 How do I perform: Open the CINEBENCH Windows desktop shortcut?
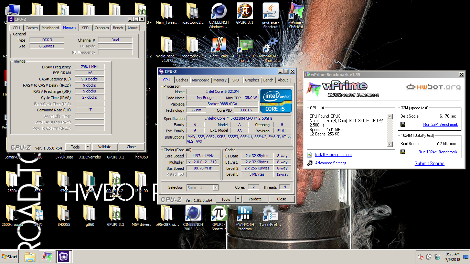pyautogui.click(x=218, y=15)
